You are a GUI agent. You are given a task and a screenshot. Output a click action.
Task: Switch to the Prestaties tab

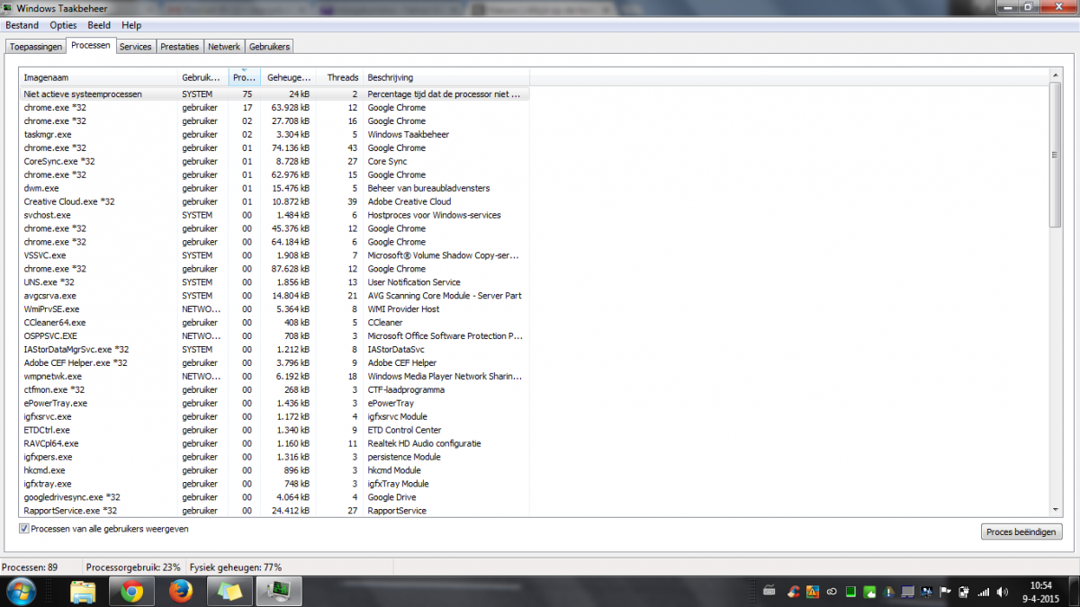point(180,47)
